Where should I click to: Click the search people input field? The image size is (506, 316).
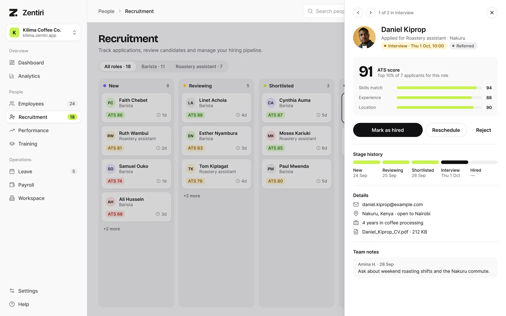pos(324,11)
